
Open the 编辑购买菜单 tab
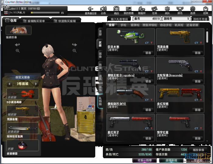pos(35,21)
